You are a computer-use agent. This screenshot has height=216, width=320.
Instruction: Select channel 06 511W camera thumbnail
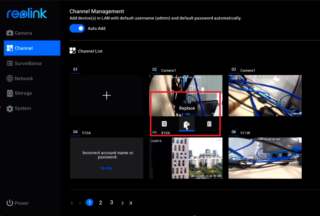click(x=265, y=158)
